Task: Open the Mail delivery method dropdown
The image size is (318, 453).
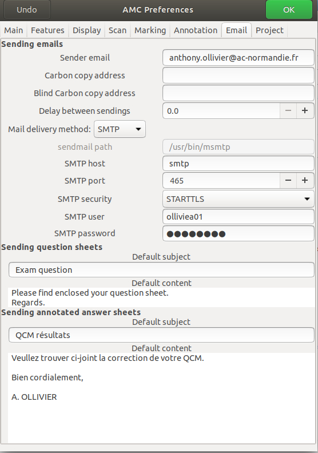Action: pos(120,129)
